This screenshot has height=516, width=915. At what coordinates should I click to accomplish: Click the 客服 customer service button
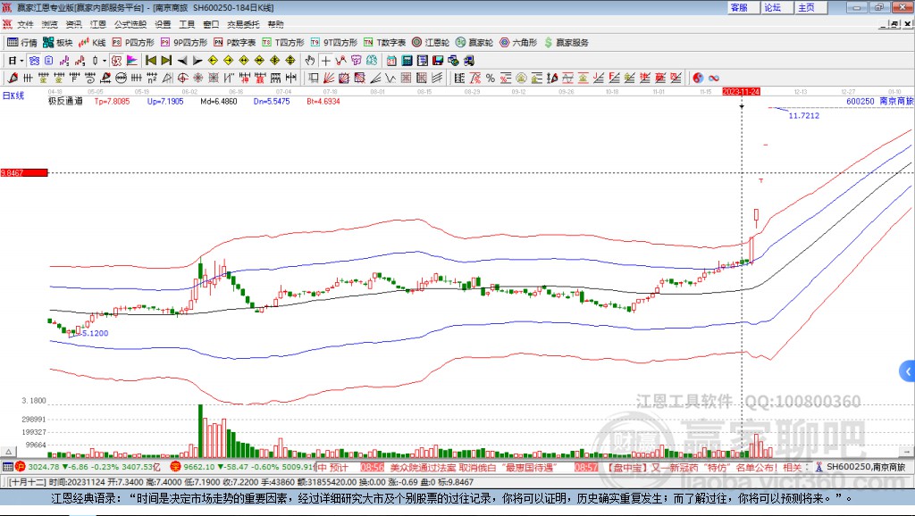pos(739,7)
